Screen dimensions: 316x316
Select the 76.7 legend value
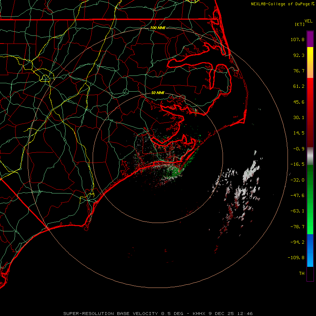click(x=299, y=71)
